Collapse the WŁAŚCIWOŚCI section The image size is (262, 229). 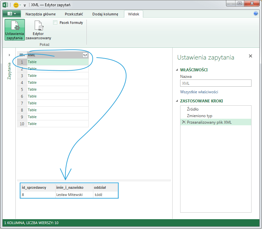coord(177,70)
